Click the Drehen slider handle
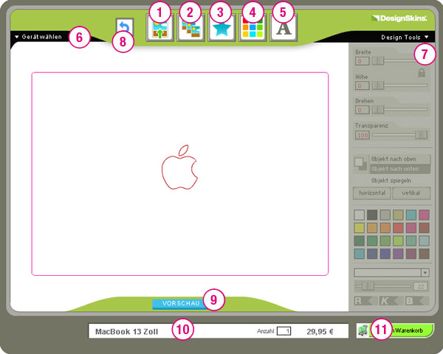The width and height of the screenshot is (443, 354). [x=378, y=110]
